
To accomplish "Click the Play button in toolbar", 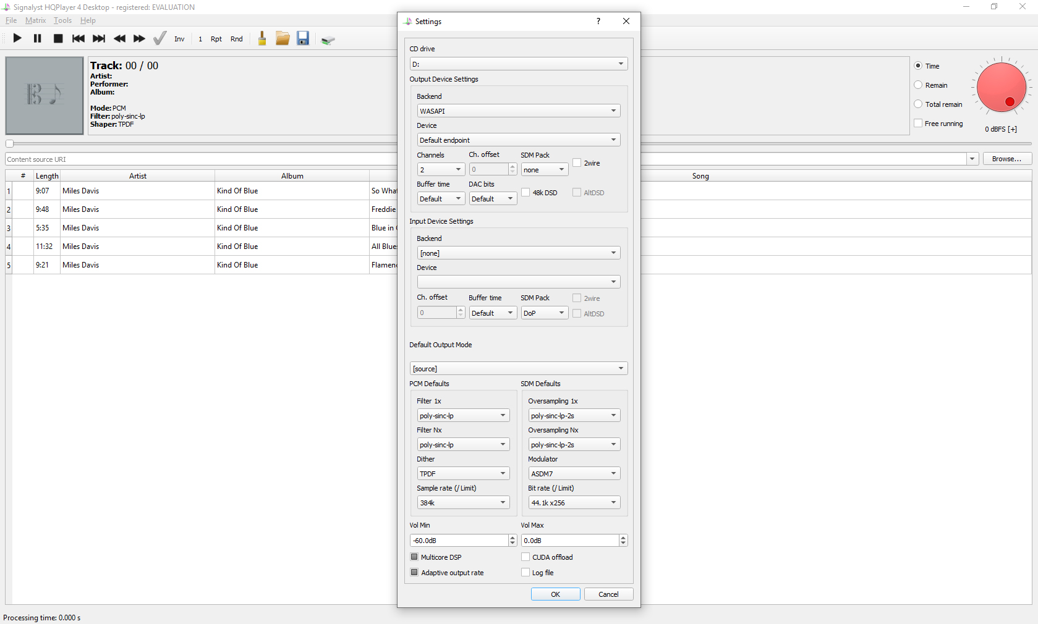I will 17,38.
